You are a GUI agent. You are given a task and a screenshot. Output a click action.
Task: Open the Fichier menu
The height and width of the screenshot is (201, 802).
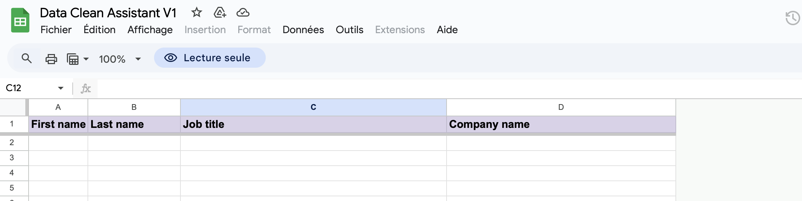pyautogui.click(x=56, y=30)
